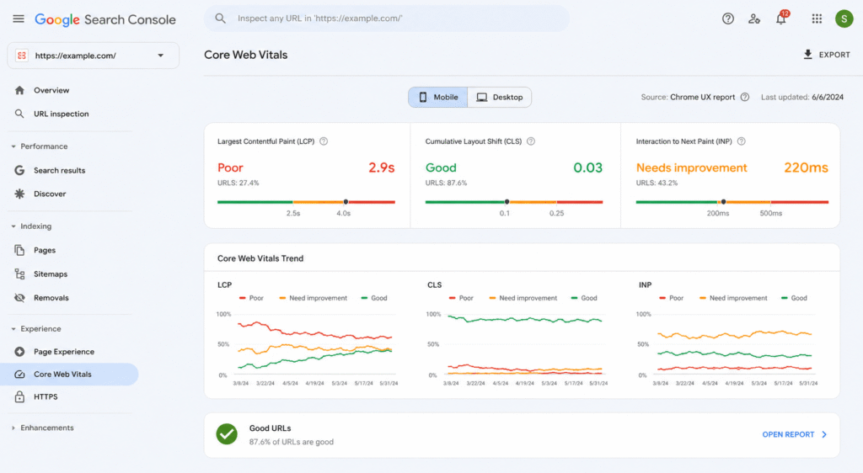Open Search results report

coord(60,170)
